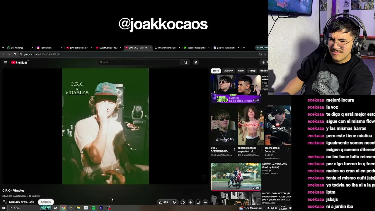Viewport: 375px width, 211px height.
Task: Switch to the WhatsApp tab
Action: click(20, 48)
